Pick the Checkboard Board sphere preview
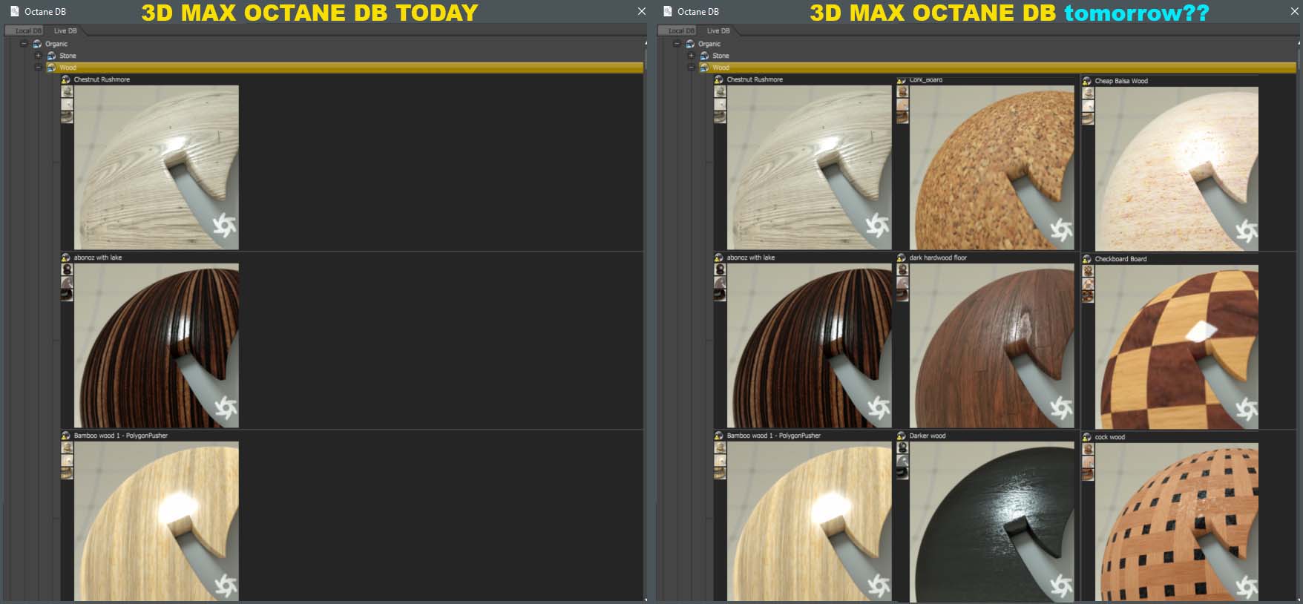The image size is (1303, 604). 1177,347
